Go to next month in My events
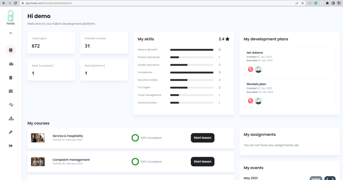343x180 pixels. [333, 179]
